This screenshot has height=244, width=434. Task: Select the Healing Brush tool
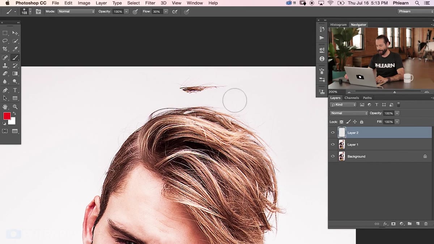5,57
